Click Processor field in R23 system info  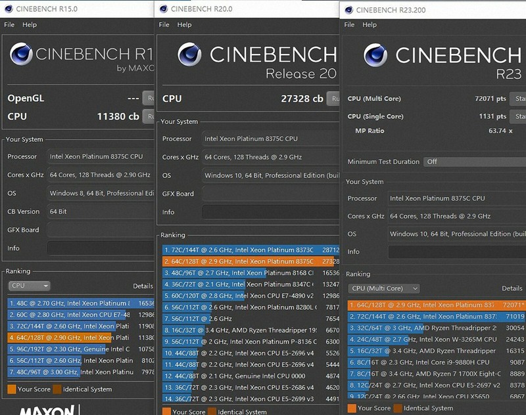point(457,198)
